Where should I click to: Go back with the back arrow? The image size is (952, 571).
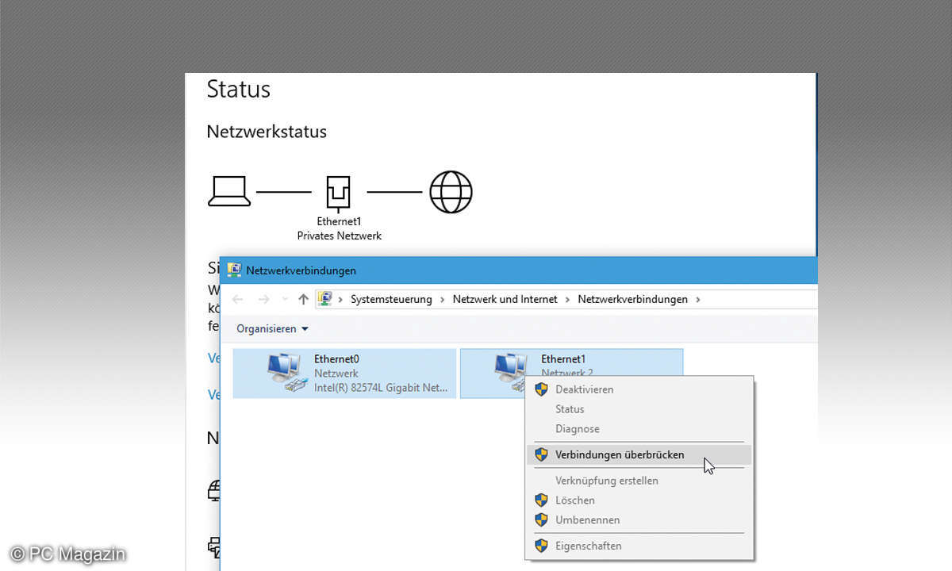pos(238,299)
